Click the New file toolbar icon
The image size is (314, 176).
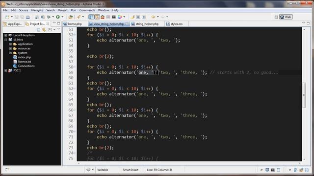pos(7,17)
